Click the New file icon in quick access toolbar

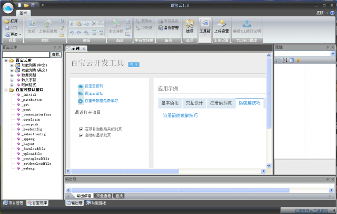[19, 5]
